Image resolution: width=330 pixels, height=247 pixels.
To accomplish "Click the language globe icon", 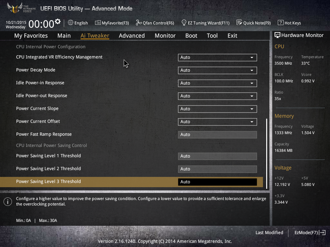I will click(71, 23).
